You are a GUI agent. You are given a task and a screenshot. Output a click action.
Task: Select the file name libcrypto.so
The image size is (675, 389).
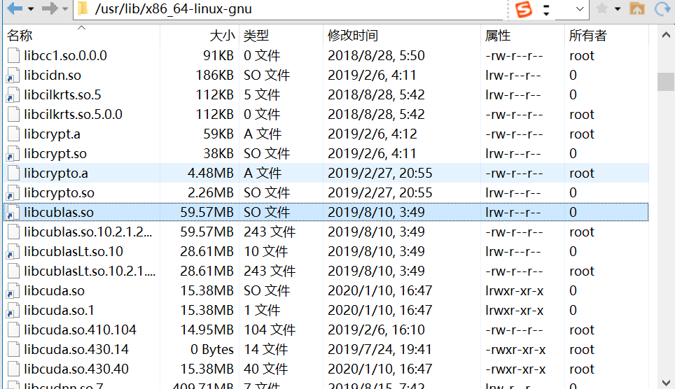point(59,193)
